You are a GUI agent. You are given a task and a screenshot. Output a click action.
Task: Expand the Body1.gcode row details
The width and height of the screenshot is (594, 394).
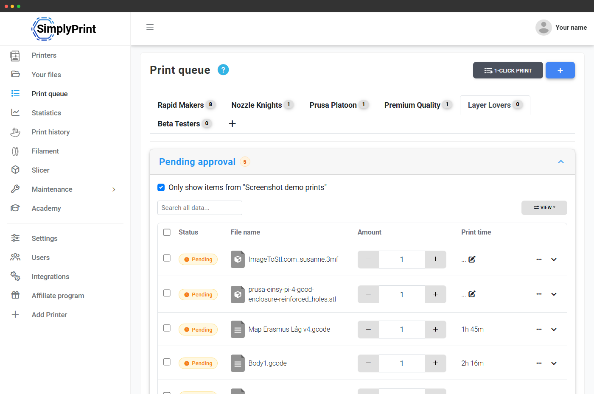(554, 363)
